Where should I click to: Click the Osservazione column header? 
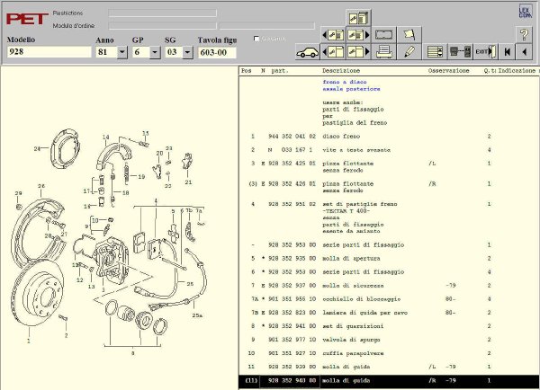448,70
